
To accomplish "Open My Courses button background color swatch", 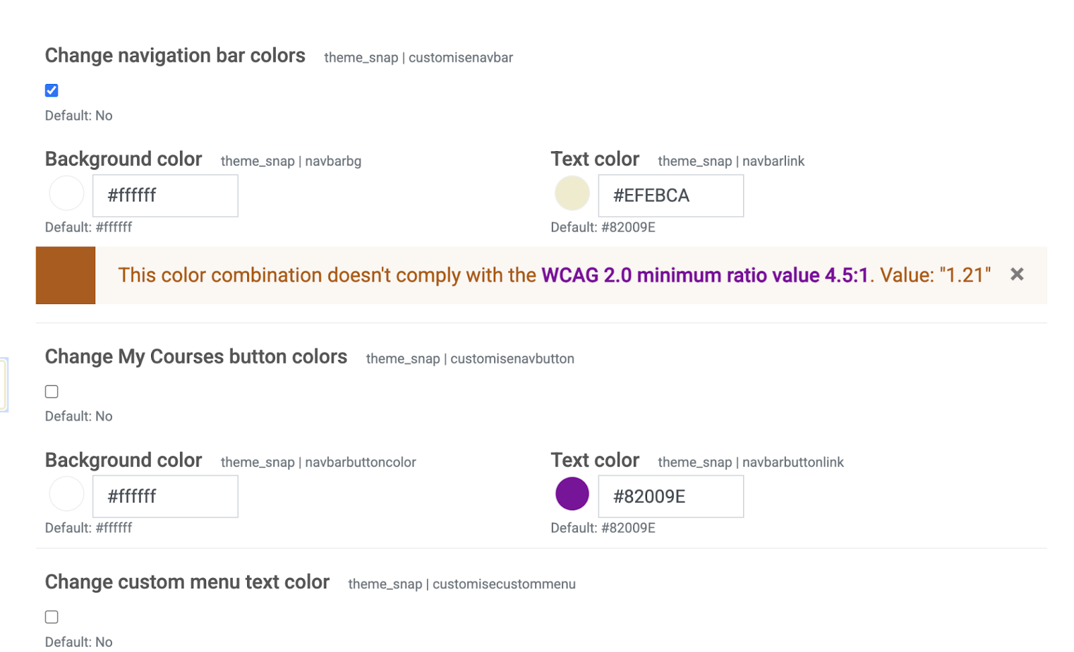I will pos(66,494).
